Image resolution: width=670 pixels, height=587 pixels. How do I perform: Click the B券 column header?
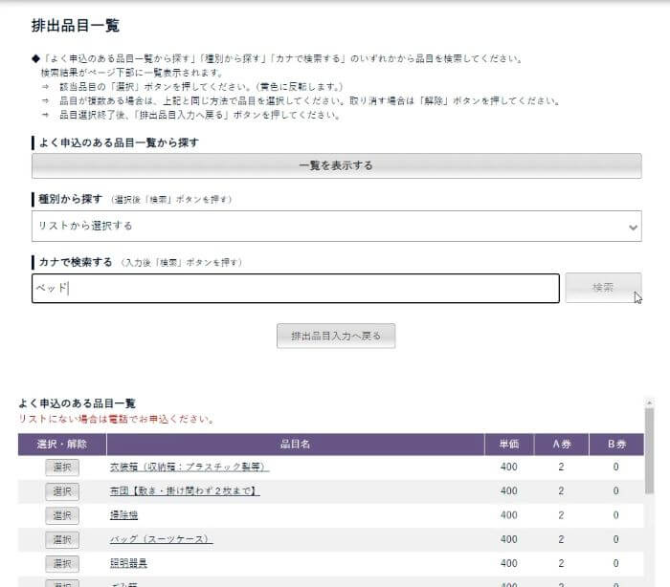click(616, 445)
